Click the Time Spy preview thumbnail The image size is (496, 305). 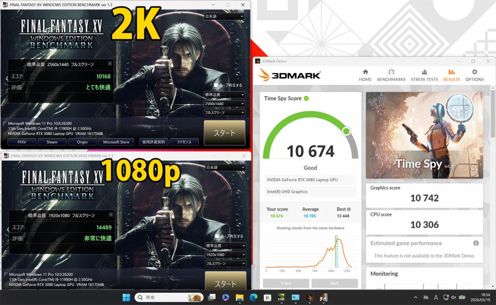[424, 135]
